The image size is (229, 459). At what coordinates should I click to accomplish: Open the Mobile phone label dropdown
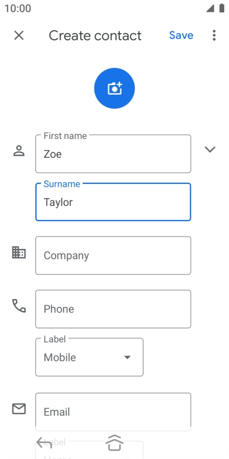(89, 357)
